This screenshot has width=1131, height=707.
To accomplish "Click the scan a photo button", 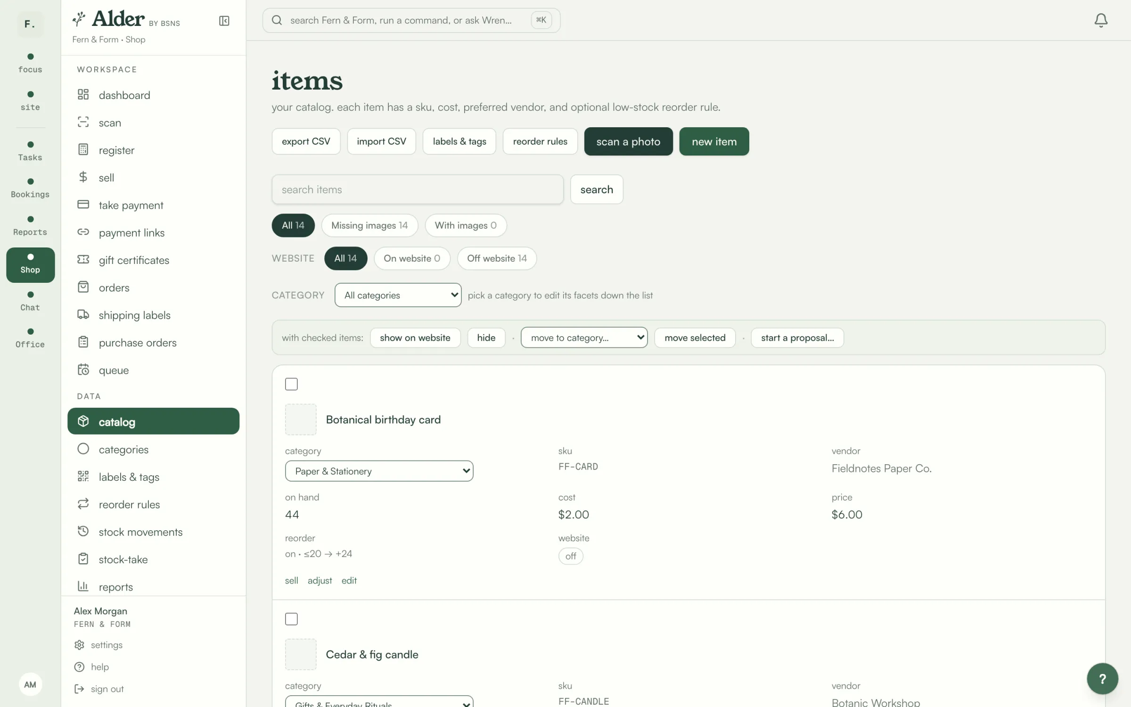I will click(x=628, y=141).
